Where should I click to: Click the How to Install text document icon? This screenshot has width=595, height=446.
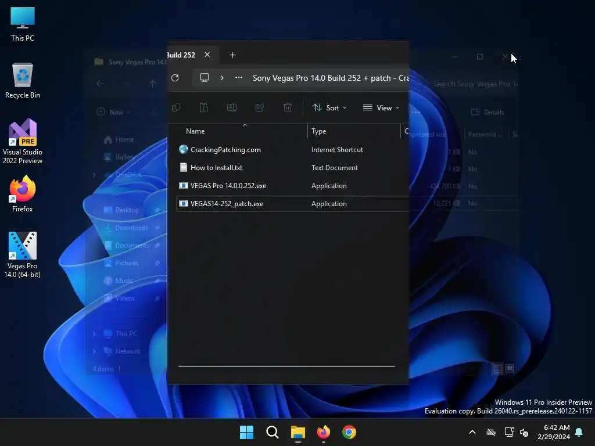(183, 167)
